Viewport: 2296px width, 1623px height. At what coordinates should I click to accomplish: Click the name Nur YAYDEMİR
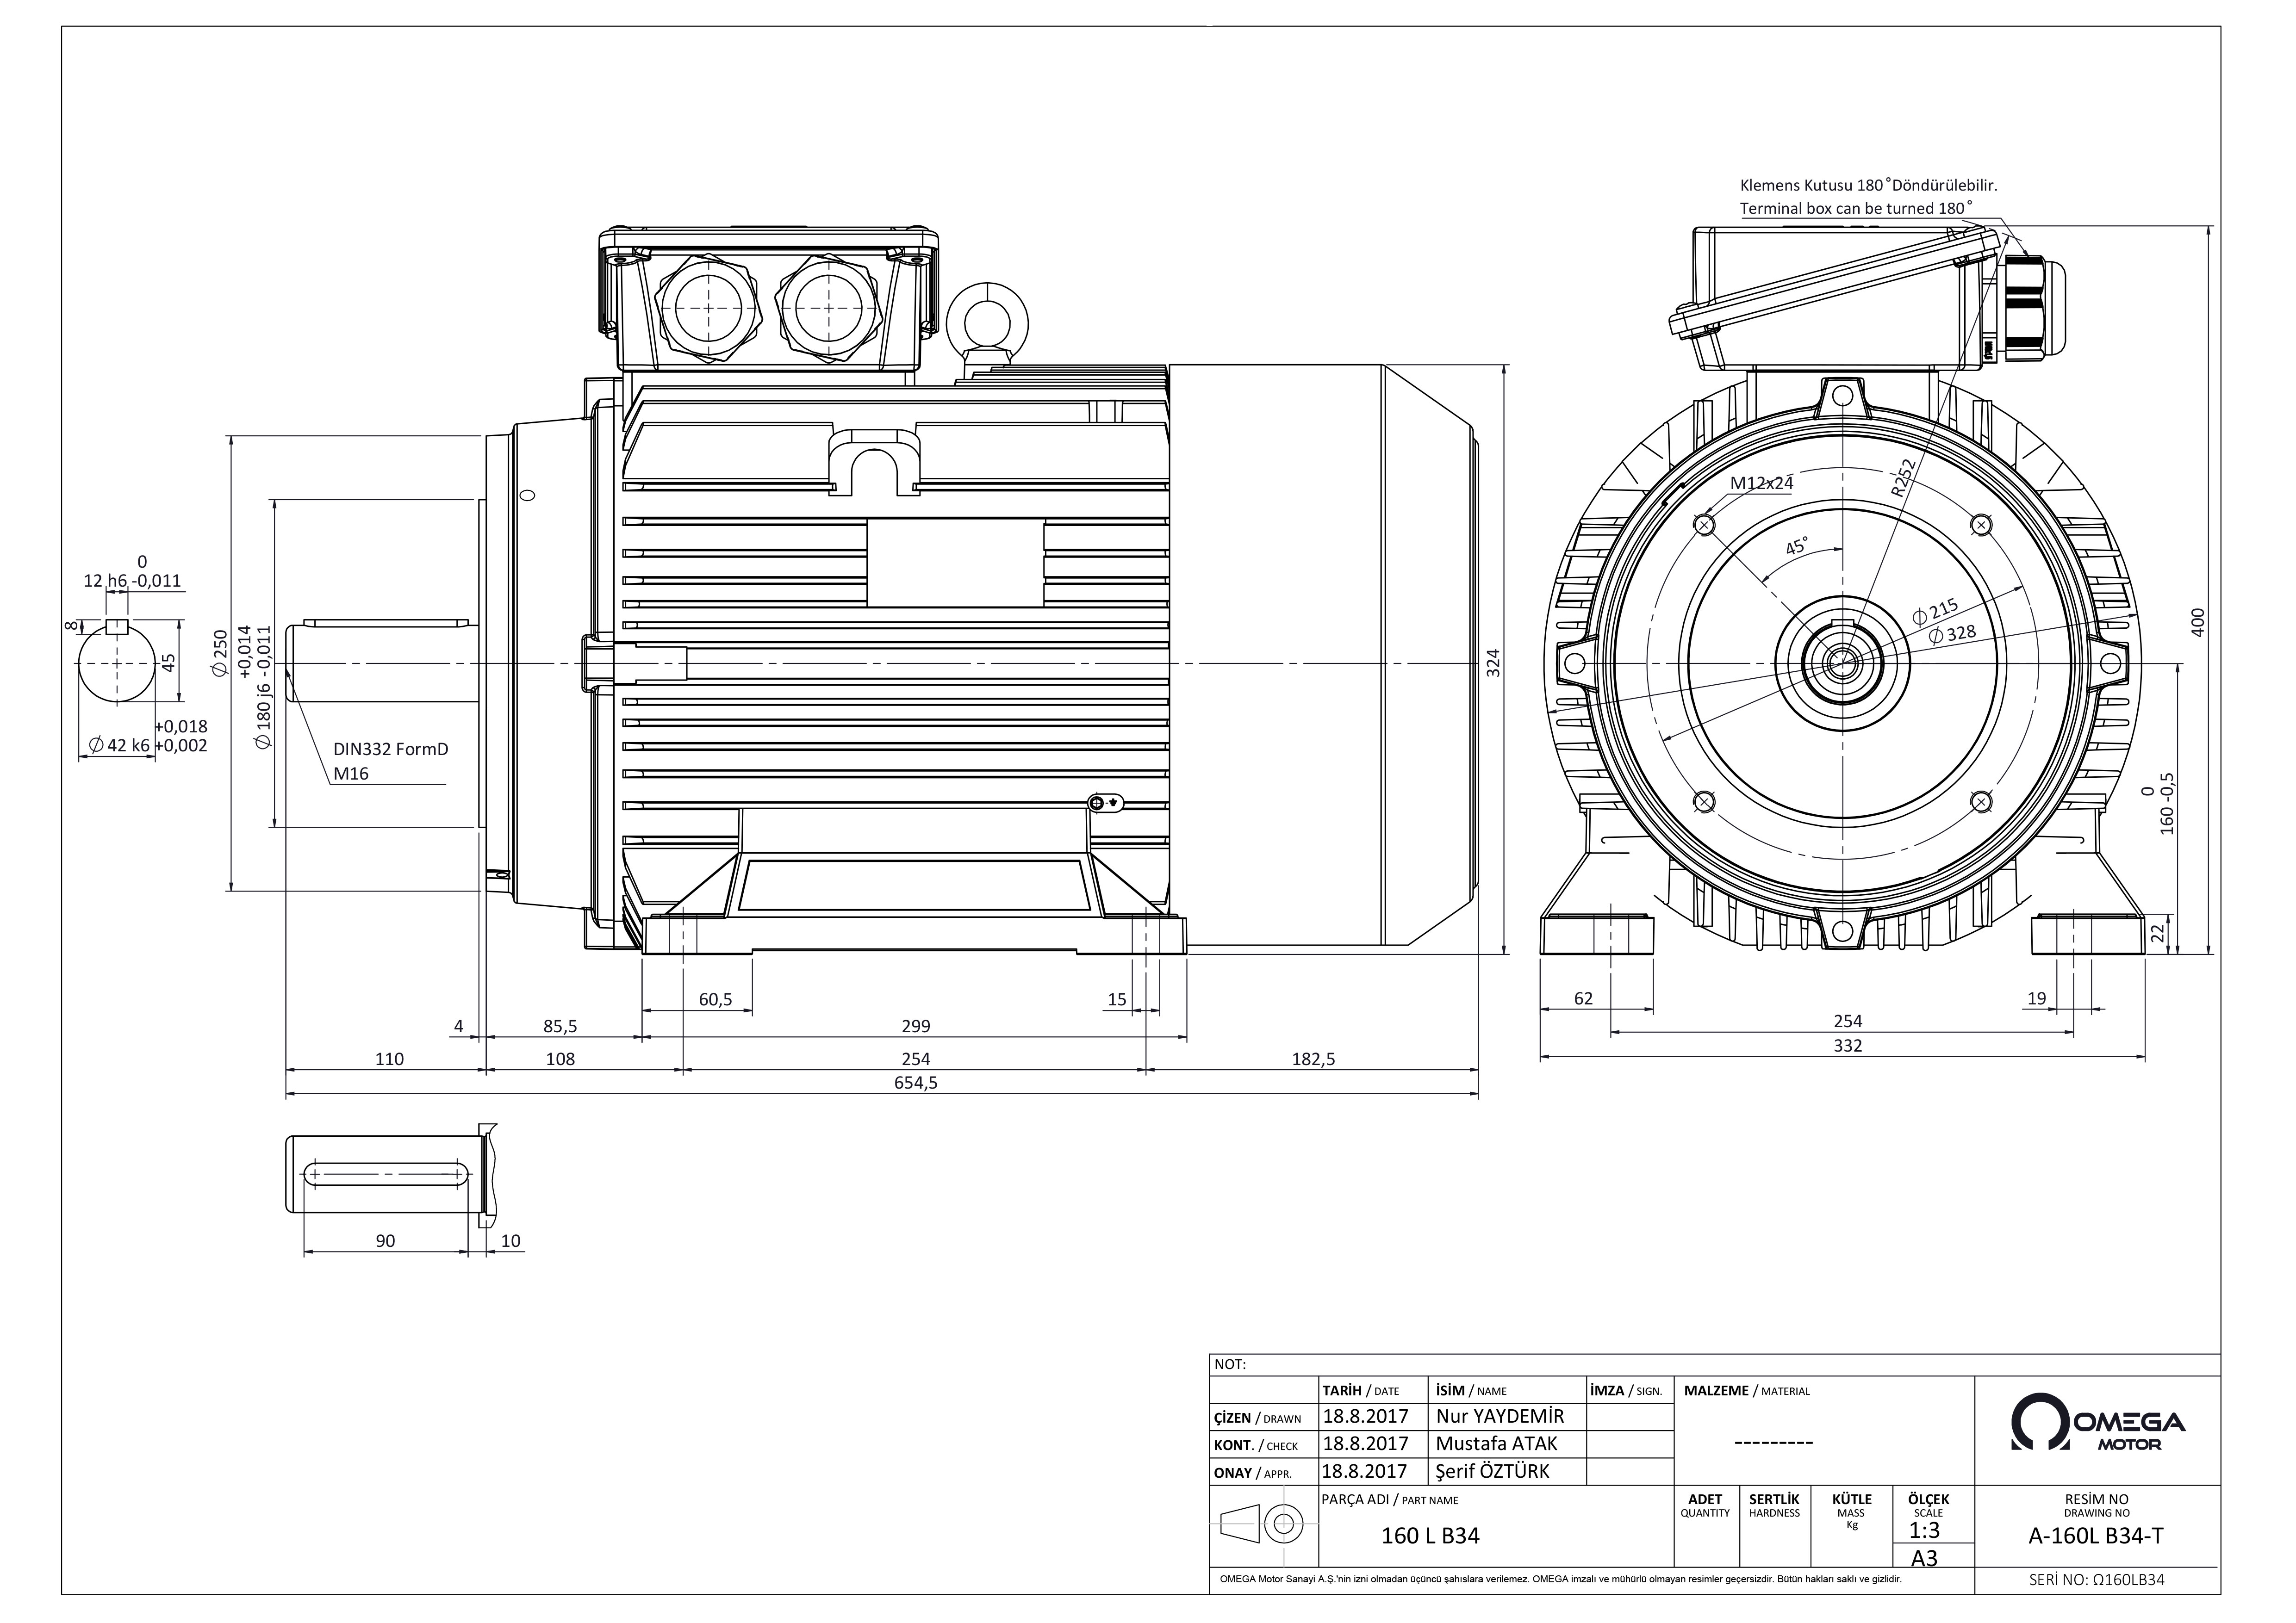tap(1499, 1416)
